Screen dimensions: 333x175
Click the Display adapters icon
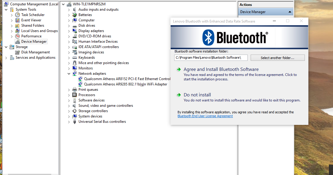[74, 31]
